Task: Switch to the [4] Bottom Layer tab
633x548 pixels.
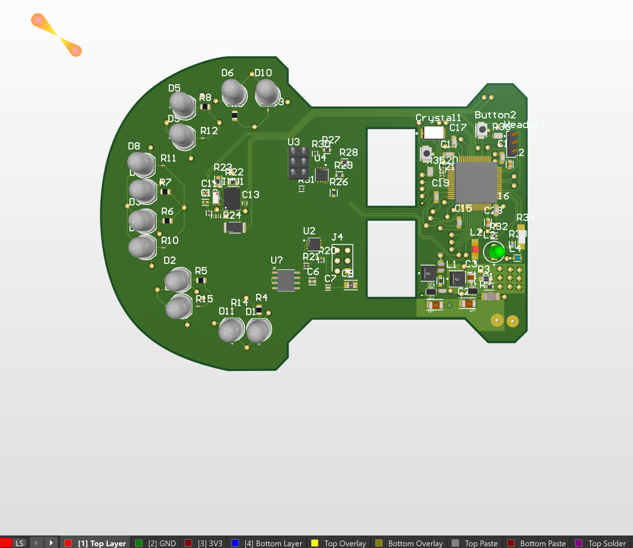Action: click(267, 543)
